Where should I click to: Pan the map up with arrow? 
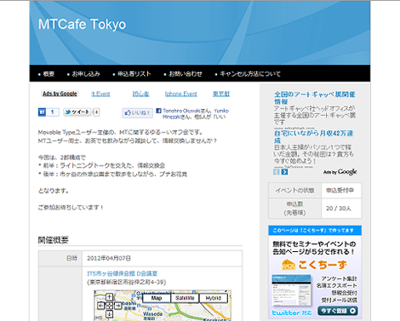coord(109,297)
